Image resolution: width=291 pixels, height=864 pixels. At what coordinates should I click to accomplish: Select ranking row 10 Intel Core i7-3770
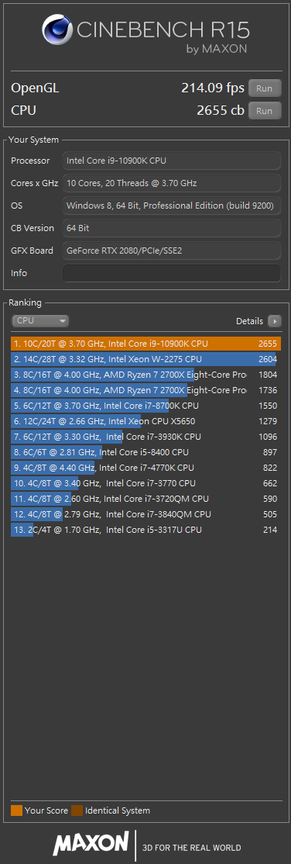(x=145, y=483)
